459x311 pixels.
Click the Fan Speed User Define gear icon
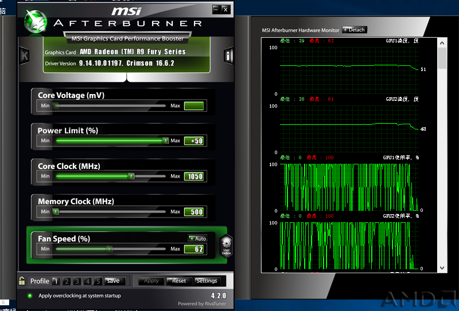(226, 246)
